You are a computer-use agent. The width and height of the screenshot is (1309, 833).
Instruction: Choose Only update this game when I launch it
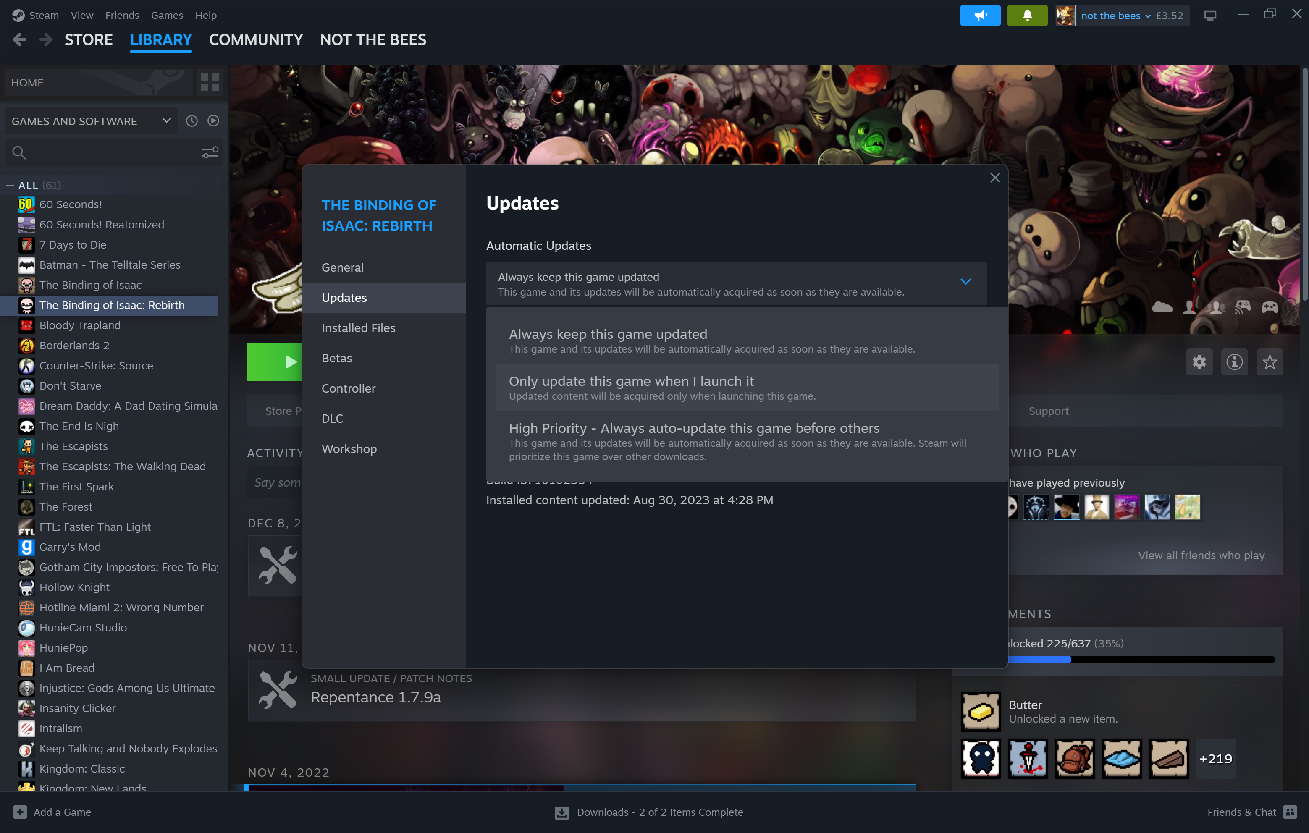tap(747, 388)
